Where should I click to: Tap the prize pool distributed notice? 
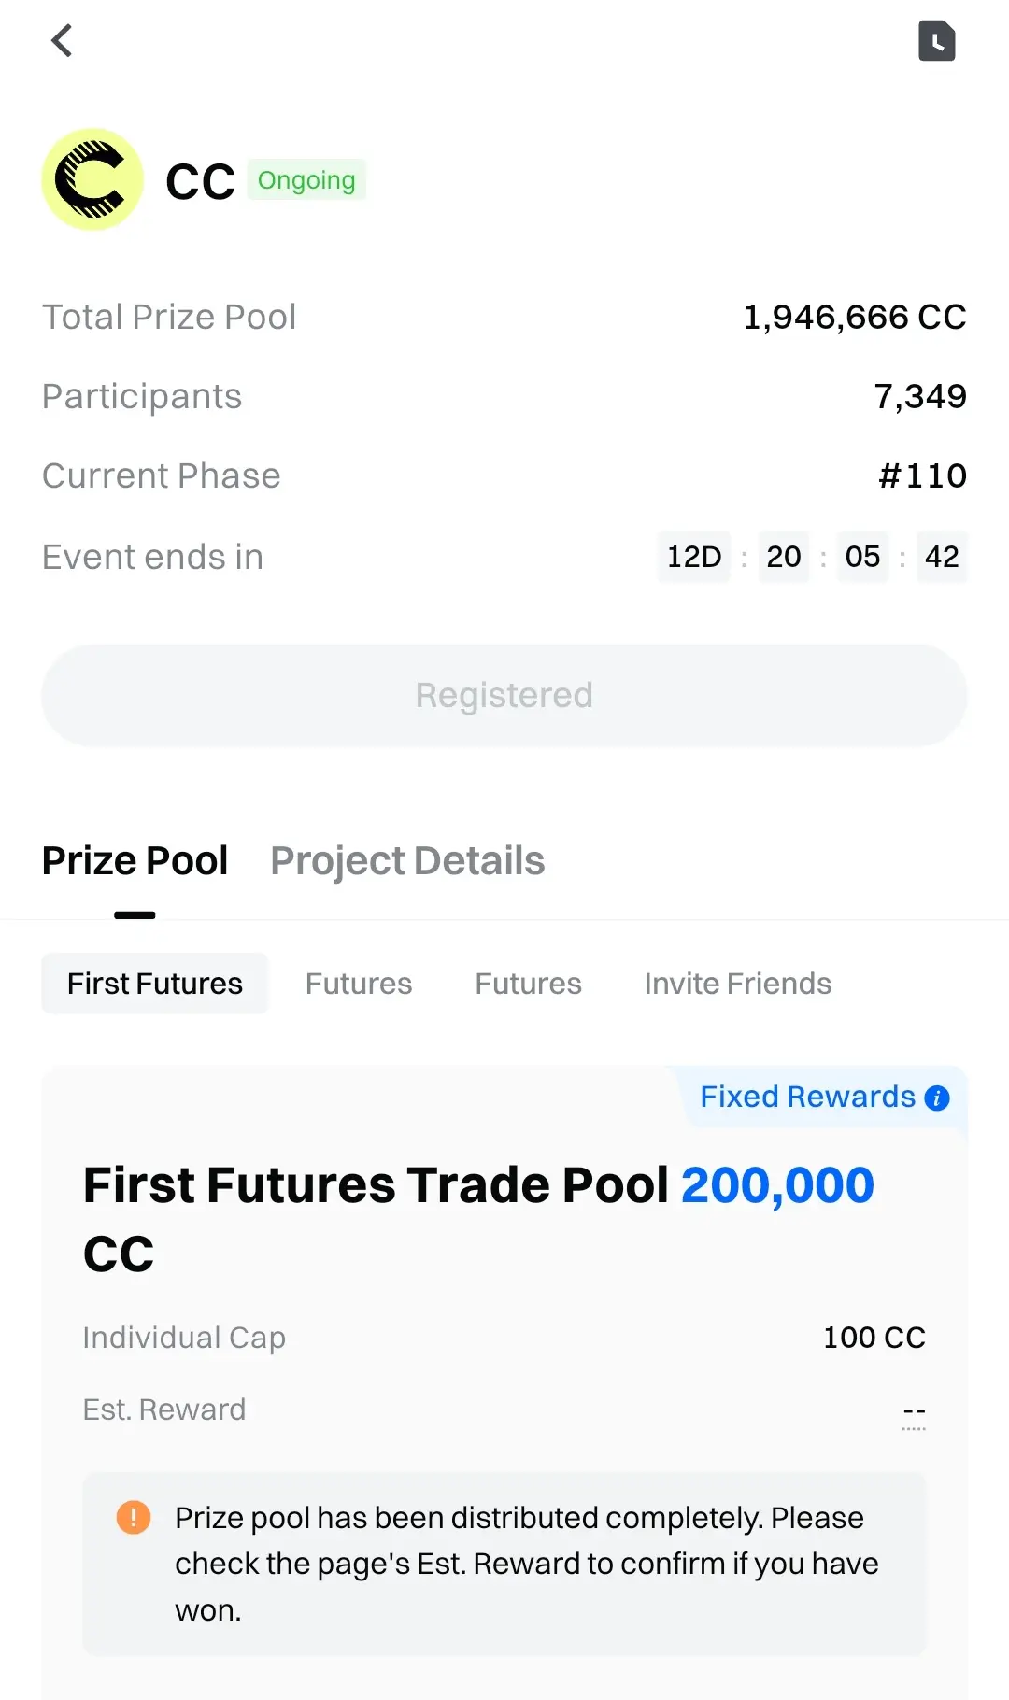[x=504, y=1564]
